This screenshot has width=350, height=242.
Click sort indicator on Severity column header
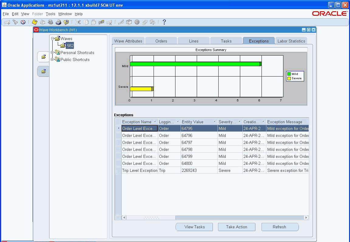239,122
